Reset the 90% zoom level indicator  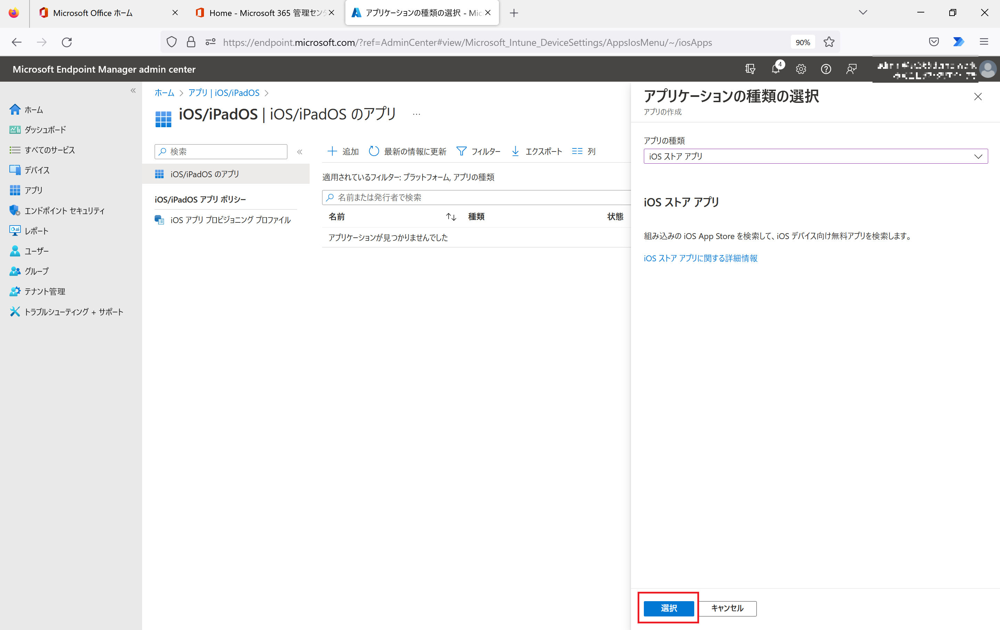click(802, 42)
